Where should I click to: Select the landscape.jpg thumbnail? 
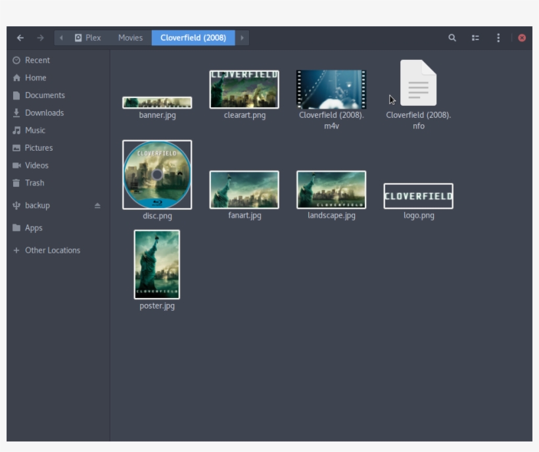click(331, 189)
